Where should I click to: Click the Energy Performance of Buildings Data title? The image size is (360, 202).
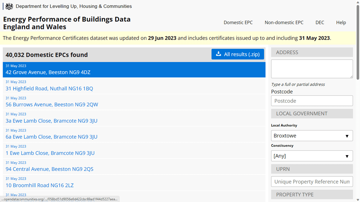tap(66, 23)
